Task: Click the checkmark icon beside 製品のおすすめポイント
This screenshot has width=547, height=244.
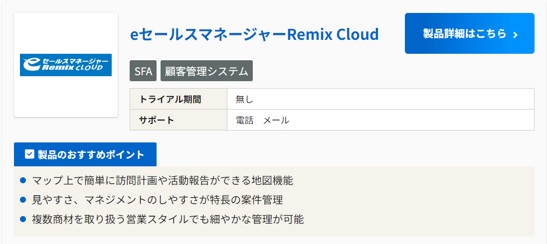Action: click(x=29, y=154)
